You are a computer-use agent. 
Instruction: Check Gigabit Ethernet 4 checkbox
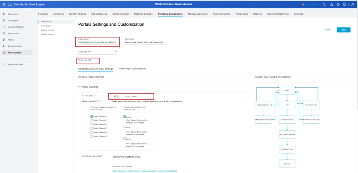91,133
